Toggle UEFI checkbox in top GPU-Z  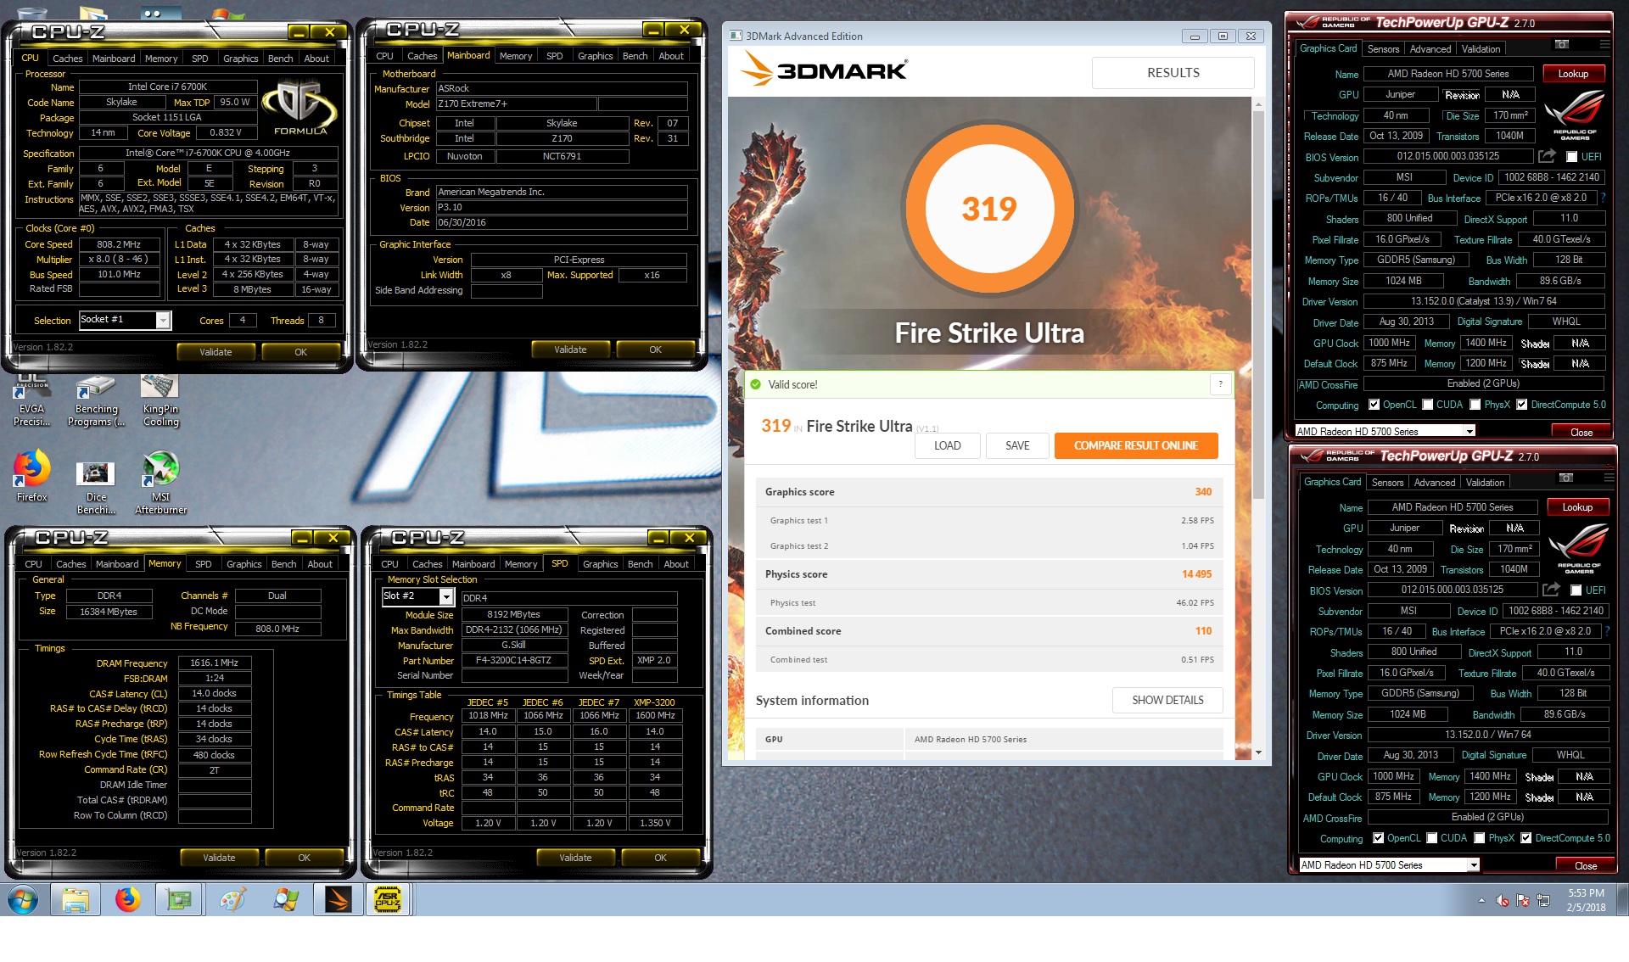[x=1572, y=157]
